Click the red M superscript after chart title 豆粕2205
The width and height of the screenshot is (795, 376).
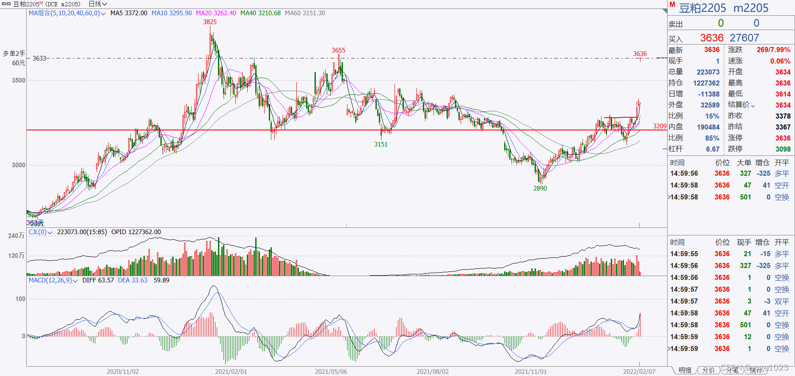[41, 3]
